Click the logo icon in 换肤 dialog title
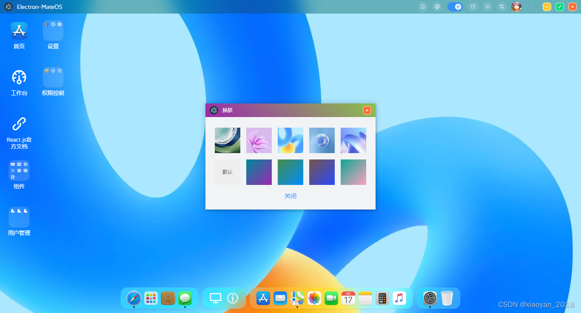 (x=214, y=110)
